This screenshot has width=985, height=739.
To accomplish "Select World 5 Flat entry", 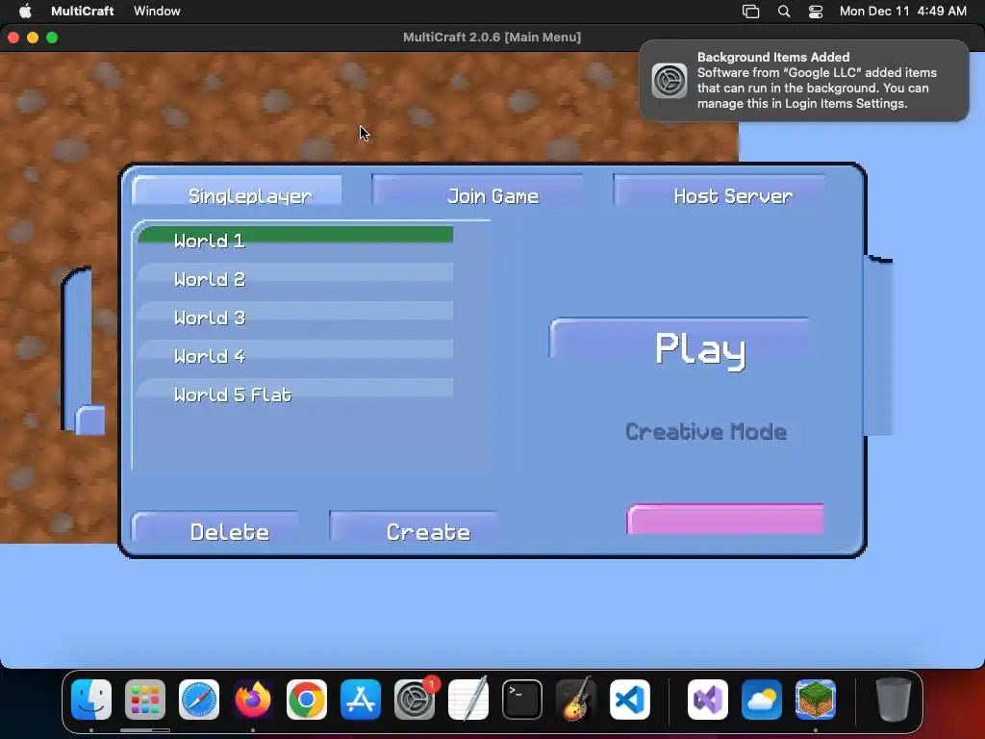I will click(x=294, y=390).
